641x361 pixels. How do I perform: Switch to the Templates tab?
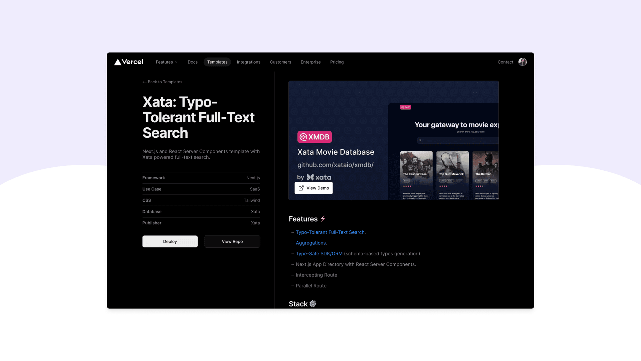[217, 62]
